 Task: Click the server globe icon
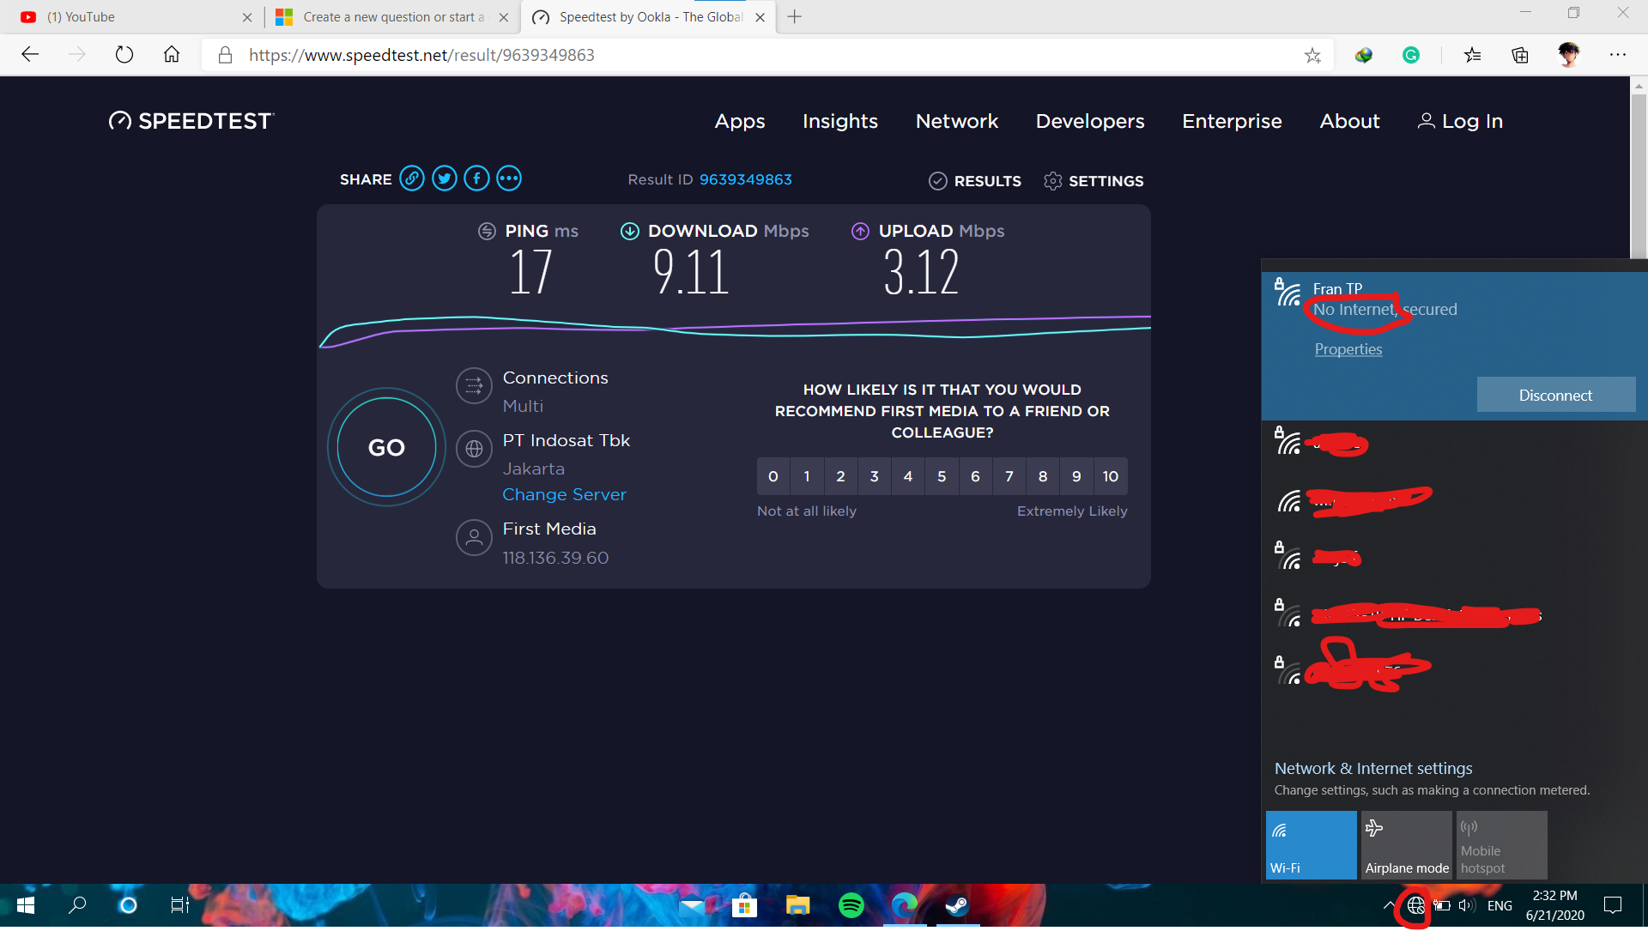coord(474,449)
